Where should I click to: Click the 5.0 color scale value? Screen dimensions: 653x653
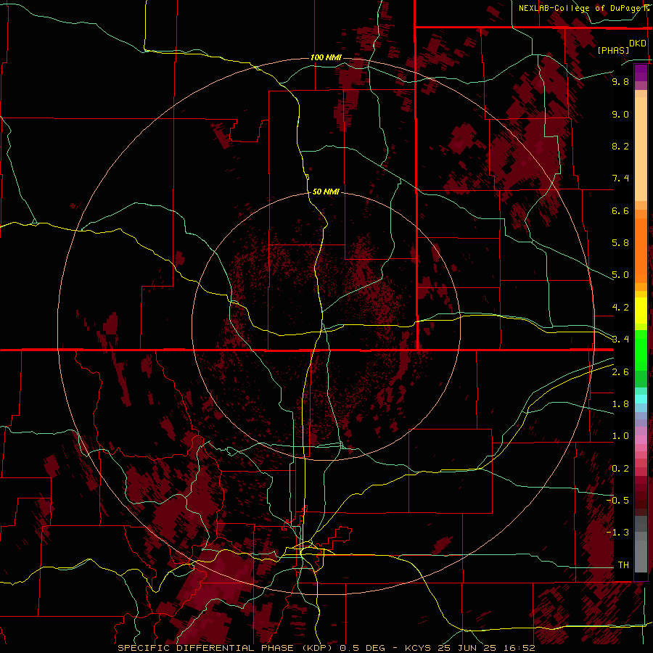point(620,275)
